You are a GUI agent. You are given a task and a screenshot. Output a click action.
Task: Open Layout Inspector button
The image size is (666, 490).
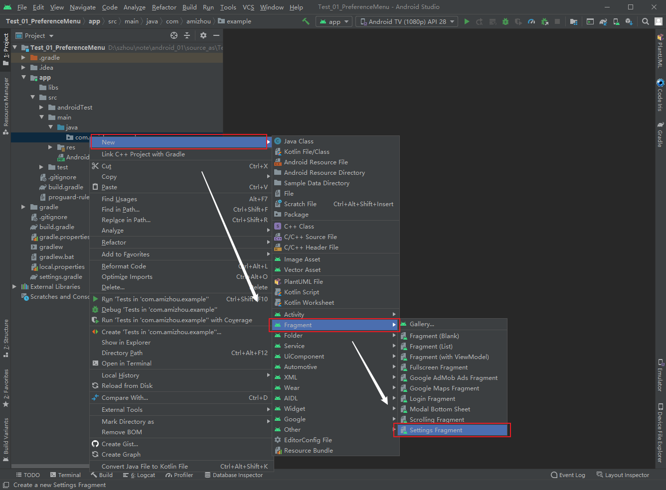[x=623, y=475]
